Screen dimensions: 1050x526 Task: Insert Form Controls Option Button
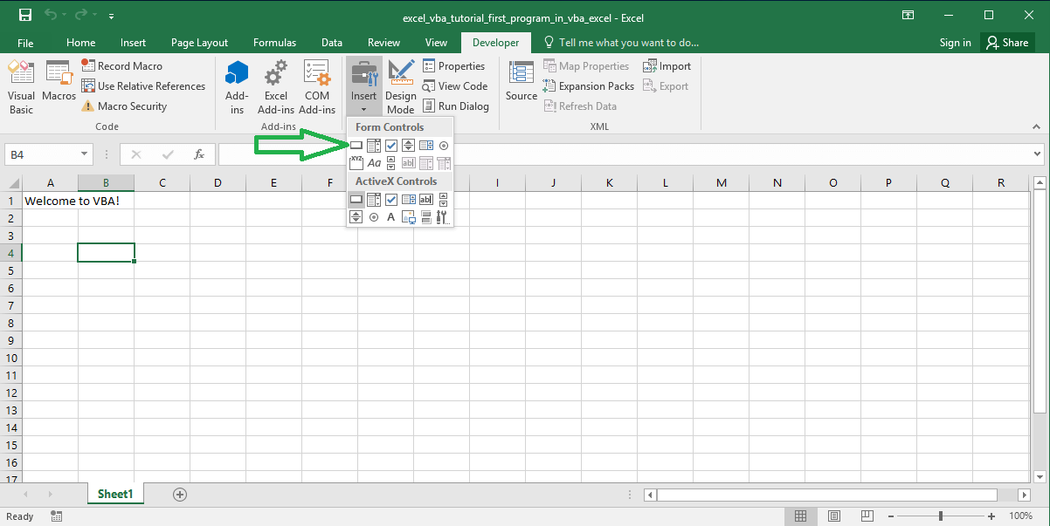point(444,146)
